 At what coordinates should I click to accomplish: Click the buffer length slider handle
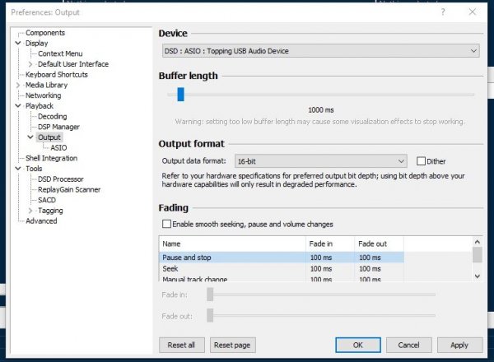point(180,95)
